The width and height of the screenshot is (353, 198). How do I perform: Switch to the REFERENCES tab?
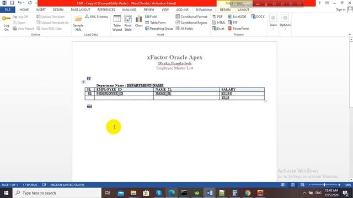tap(106, 10)
